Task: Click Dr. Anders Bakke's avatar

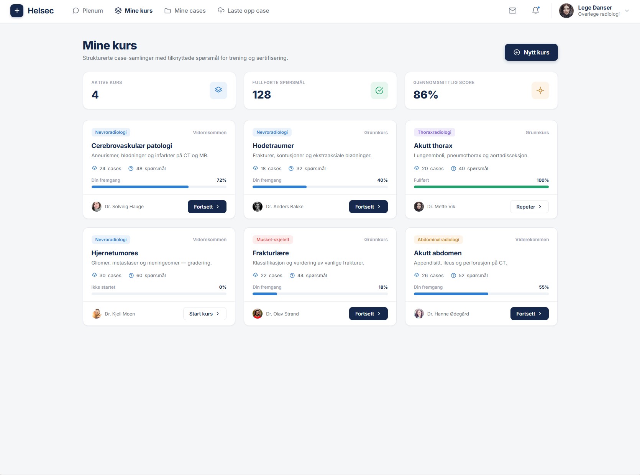Action: 258,207
